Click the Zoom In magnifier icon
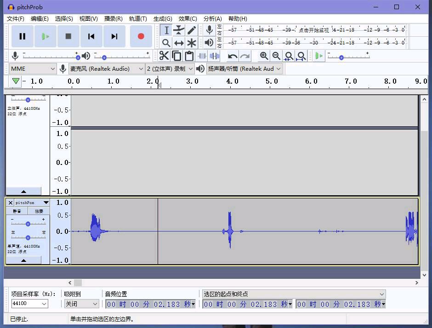Screen dimensions: 432x328 [x=264, y=56]
